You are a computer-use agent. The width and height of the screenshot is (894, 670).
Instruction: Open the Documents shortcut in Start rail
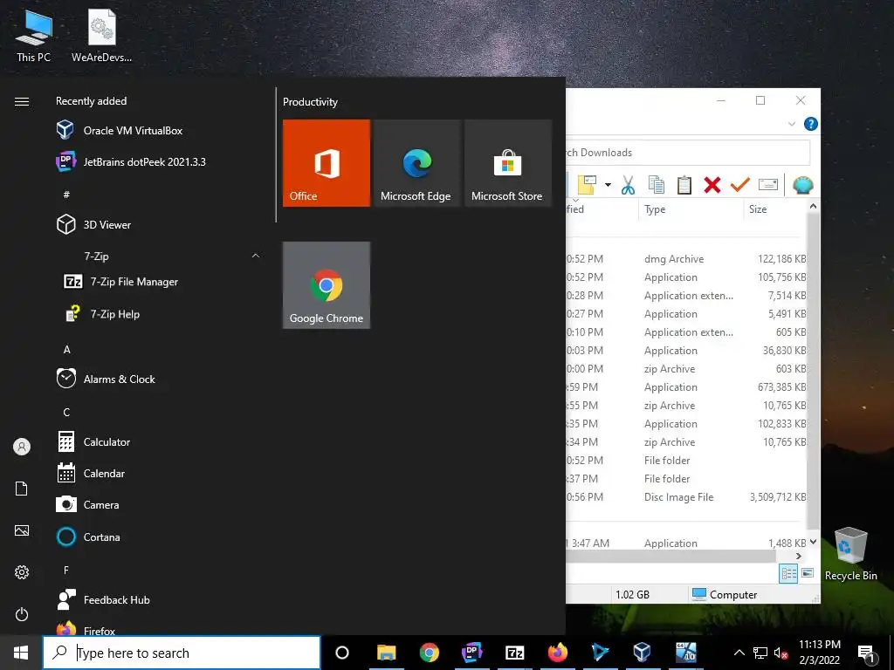[22, 489]
